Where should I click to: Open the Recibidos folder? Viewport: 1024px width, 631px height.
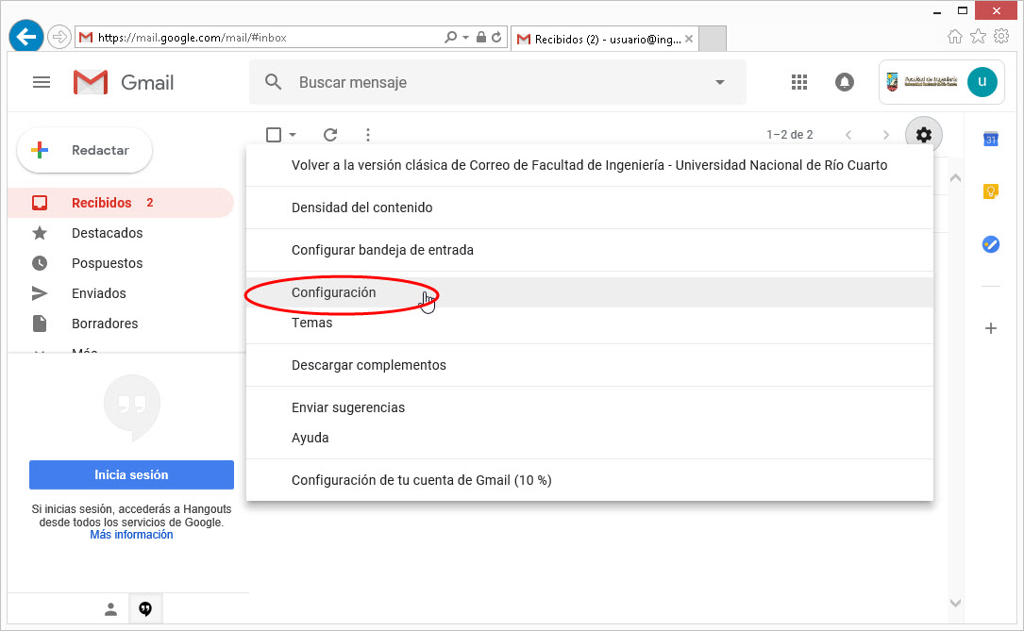(121, 202)
